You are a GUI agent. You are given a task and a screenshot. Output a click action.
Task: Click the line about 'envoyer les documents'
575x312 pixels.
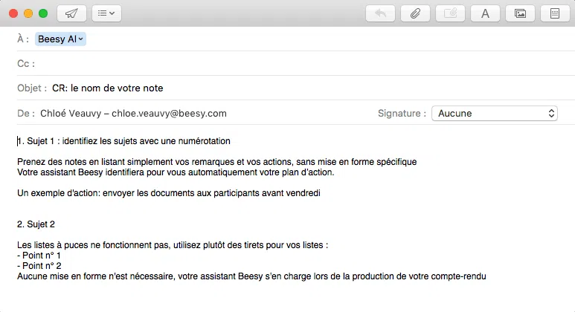click(169, 193)
